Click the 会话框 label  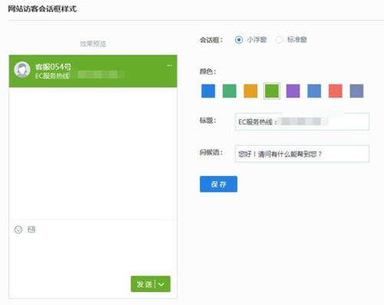point(211,40)
